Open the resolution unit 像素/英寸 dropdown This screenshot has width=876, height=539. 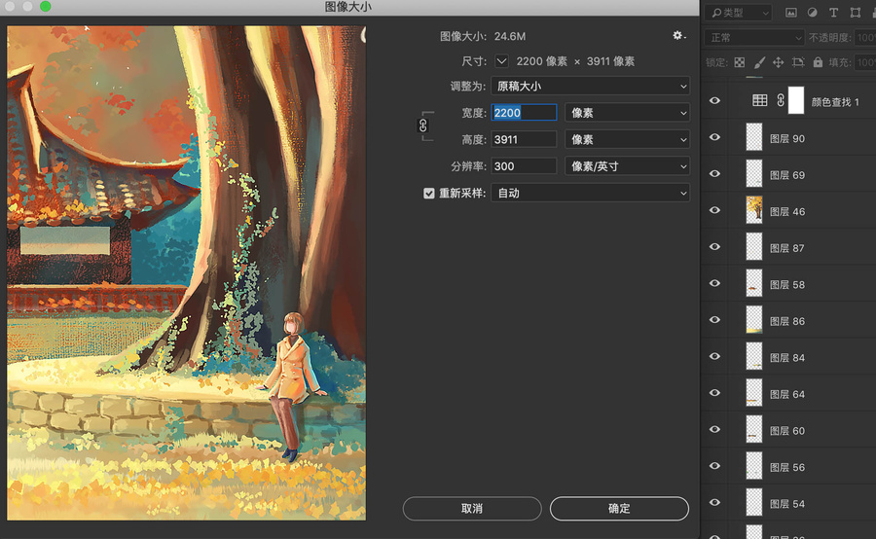(628, 166)
